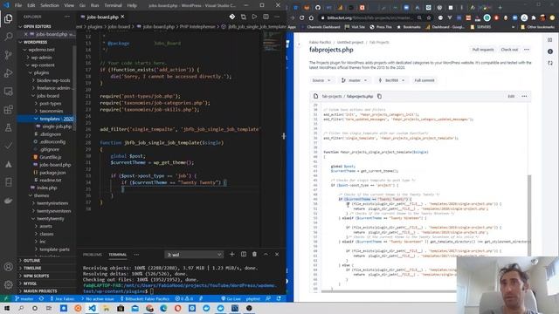Open the Accounts menu in the activity bar
This screenshot has width=559, height=314.
pos(8,267)
